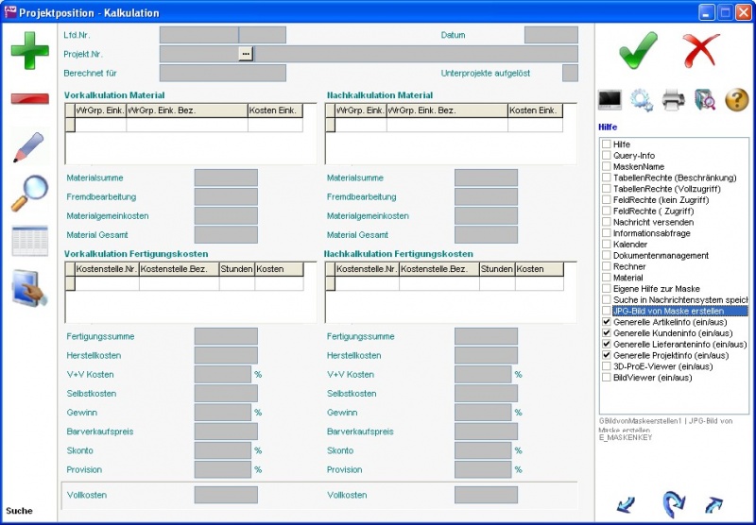
Task: Uncheck Generelle Artikelinfo (ein/aus)
Action: coord(606,322)
